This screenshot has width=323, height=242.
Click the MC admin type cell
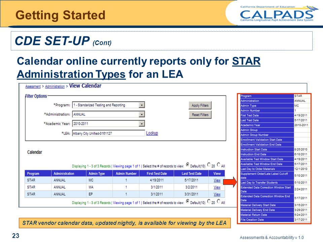(x=99, y=180)
